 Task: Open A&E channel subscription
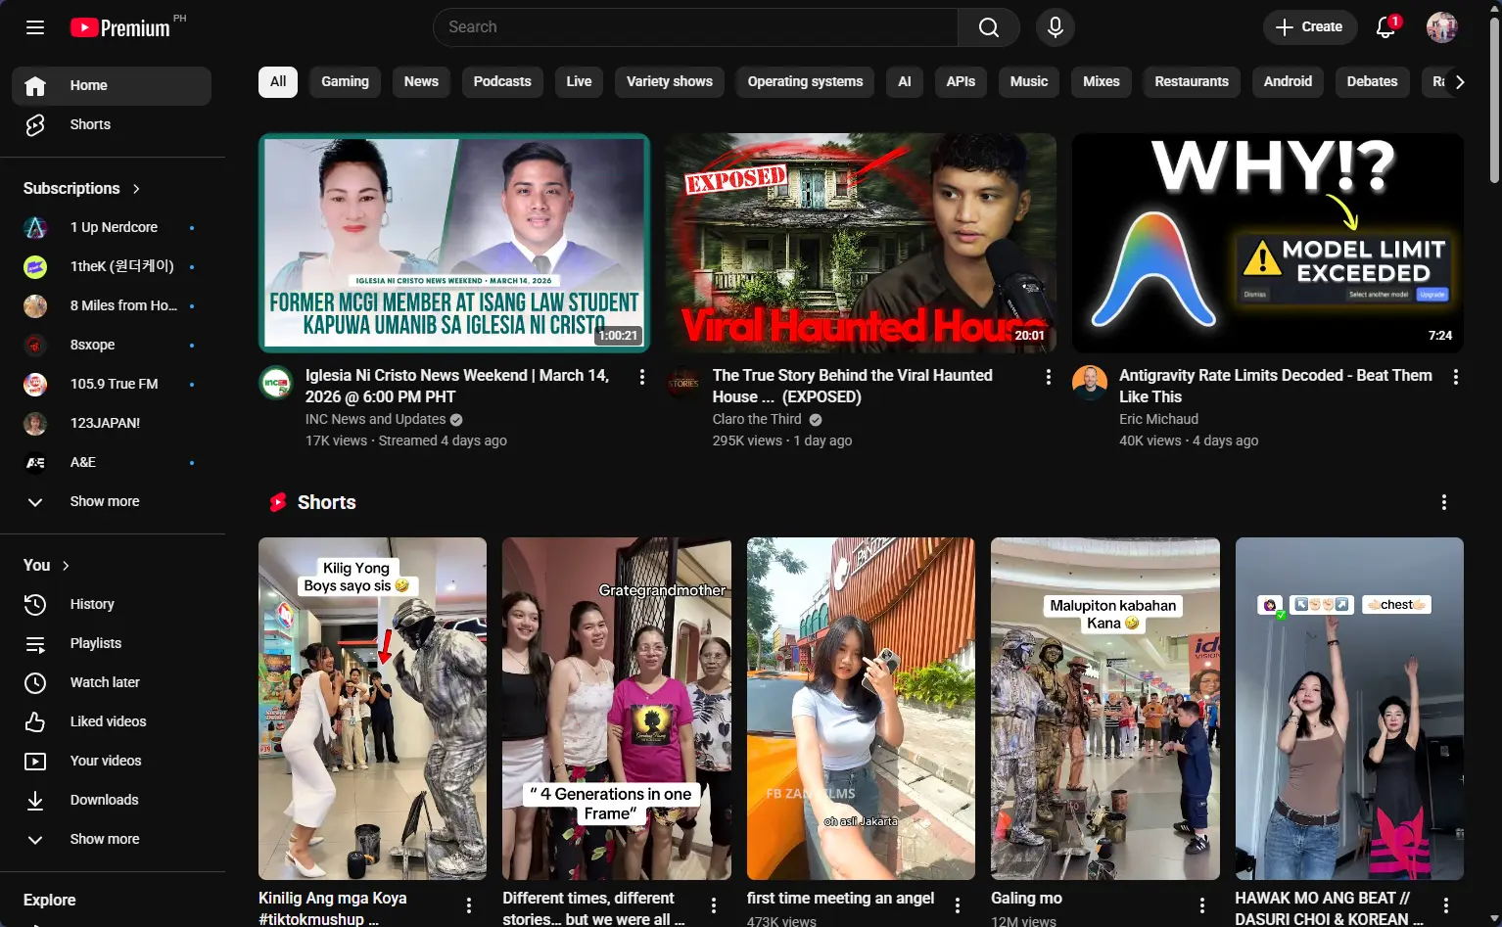pos(112,462)
